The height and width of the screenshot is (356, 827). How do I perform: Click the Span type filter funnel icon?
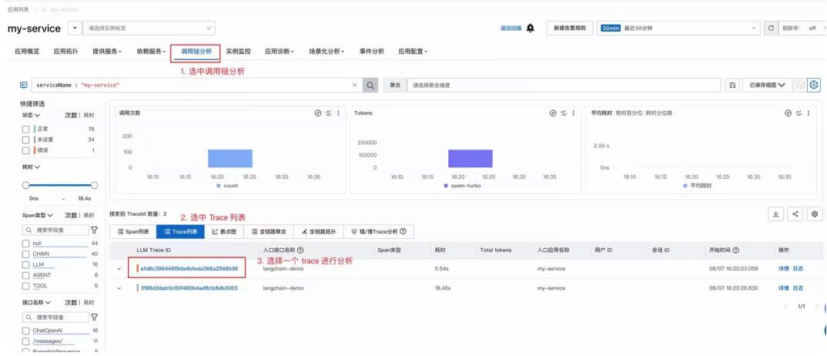click(x=94, y=230)
